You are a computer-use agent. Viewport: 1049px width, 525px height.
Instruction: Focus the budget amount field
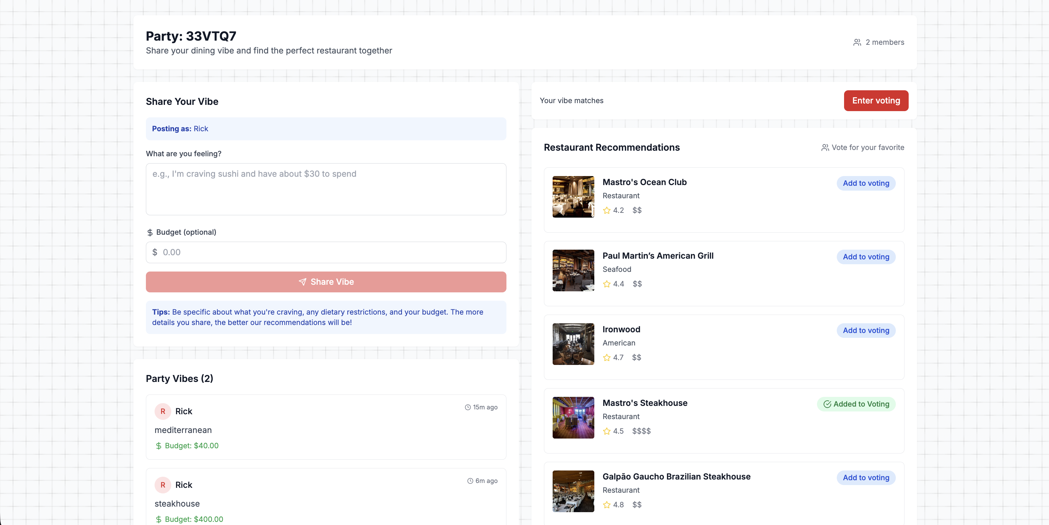326,252
